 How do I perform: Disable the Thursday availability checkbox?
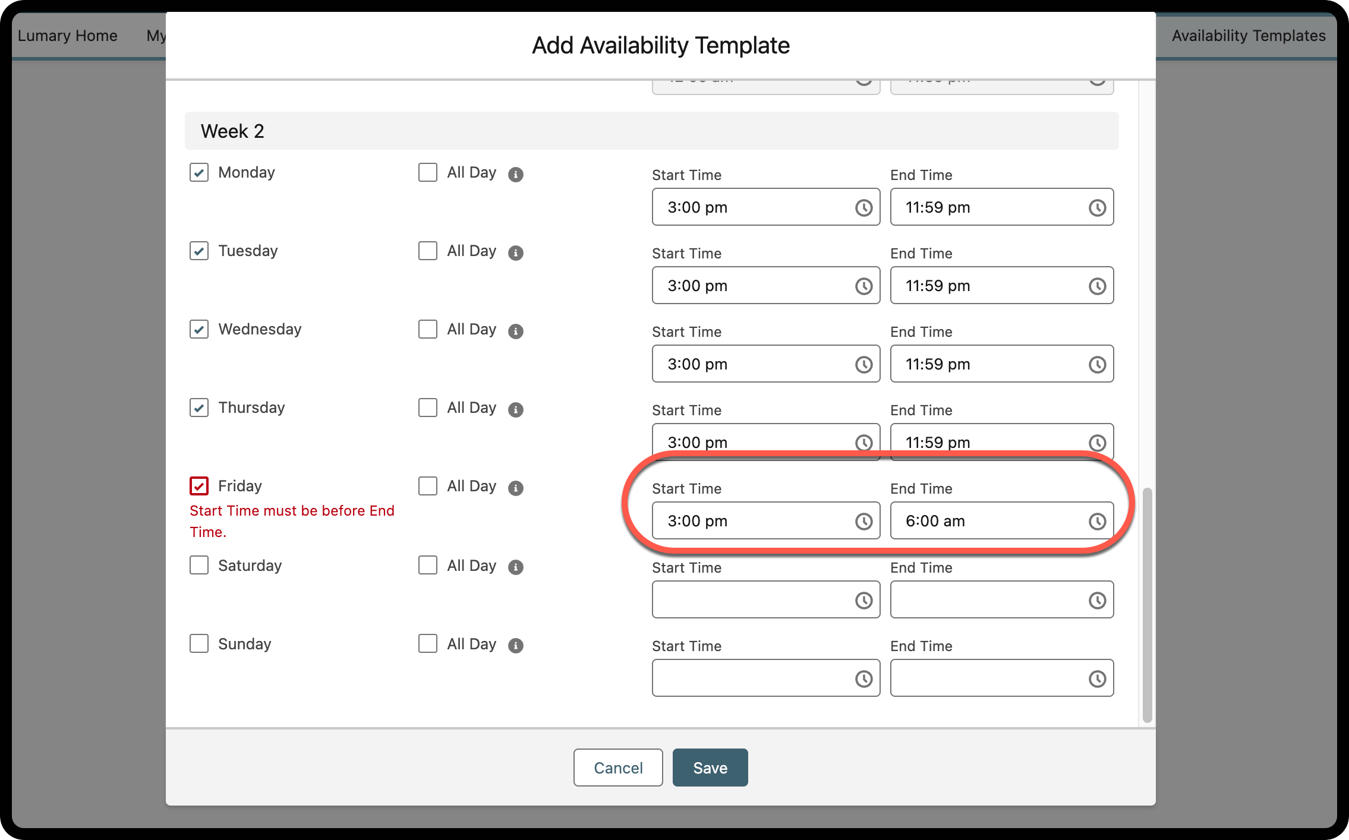click(199, 408)
